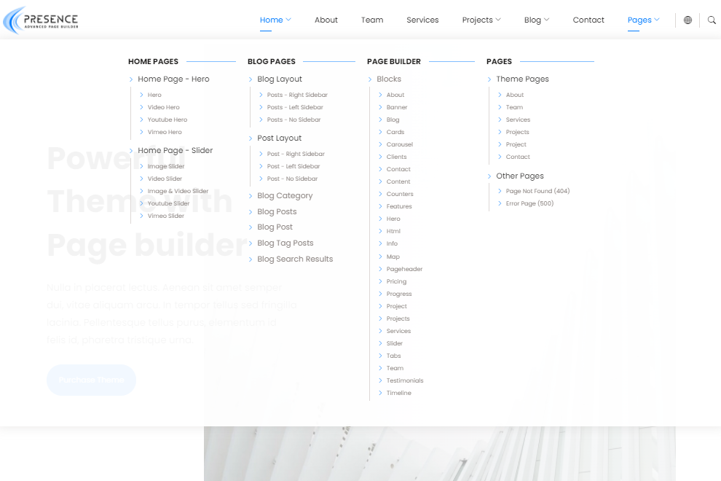Viewport: 721px width, 481px height.
Task: Open Blog Layout link
Action: pos(280,79)
